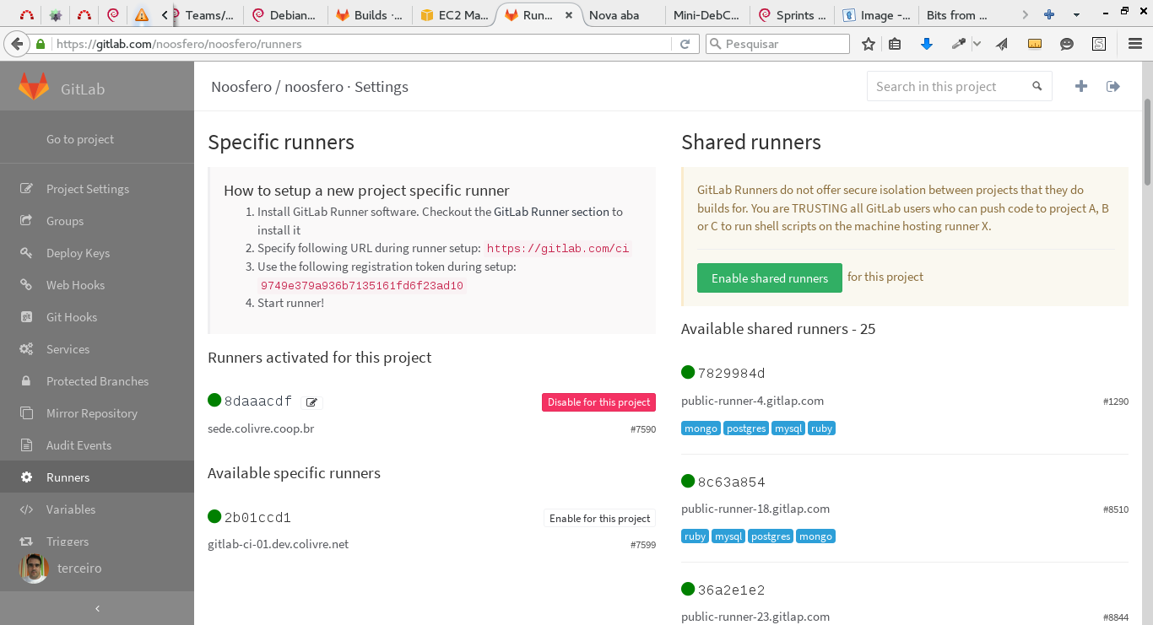Open the browser bookmarks list icon
This screenshot has height=625, width=1153.
896,44
